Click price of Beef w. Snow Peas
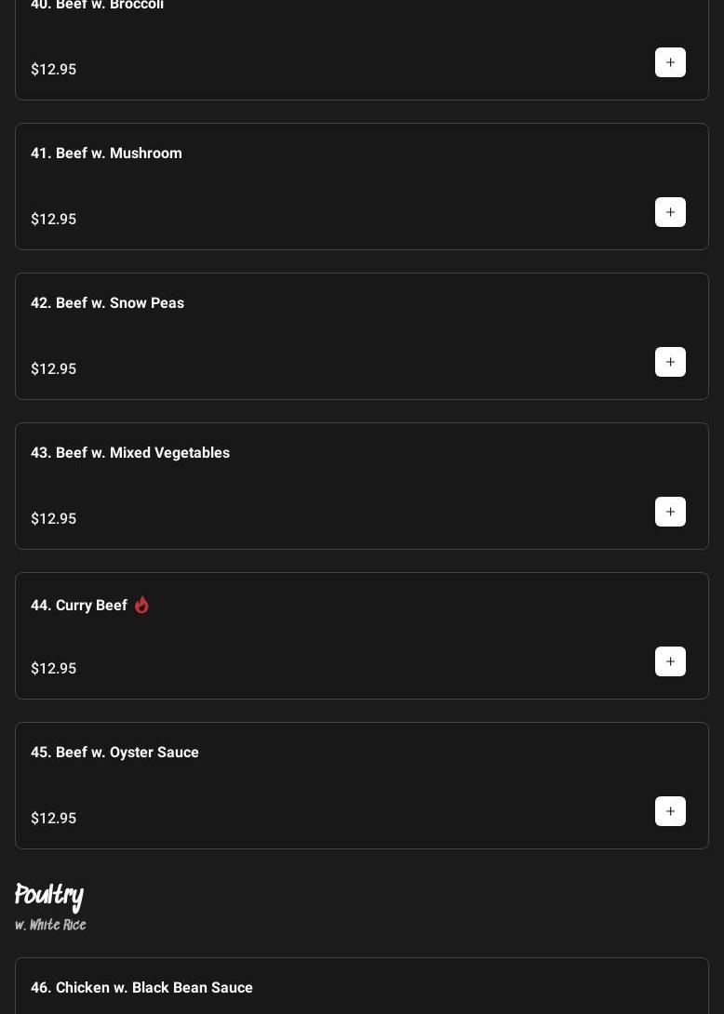Image resolution: width=724 pixels, height=1014 pixels. 54,368
